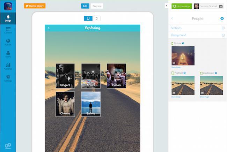Open the Design section in sidebar
The height and width of the screenshot is (152, 227).
pyautogui.click(x=8, y=18)
